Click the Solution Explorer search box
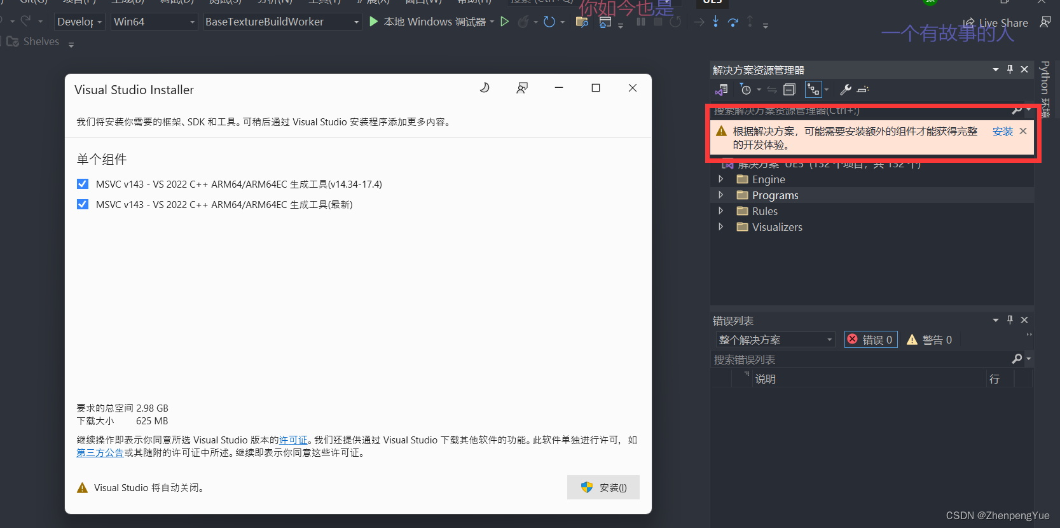The height and width of the screenshot is (528, 1060). pyautogui.click(x=860, y=111)
